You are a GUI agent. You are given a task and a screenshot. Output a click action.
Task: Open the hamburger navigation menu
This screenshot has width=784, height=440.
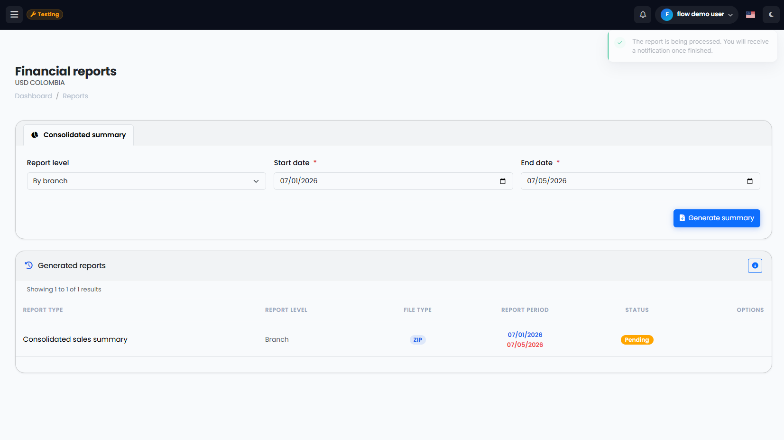pos(14,14)
